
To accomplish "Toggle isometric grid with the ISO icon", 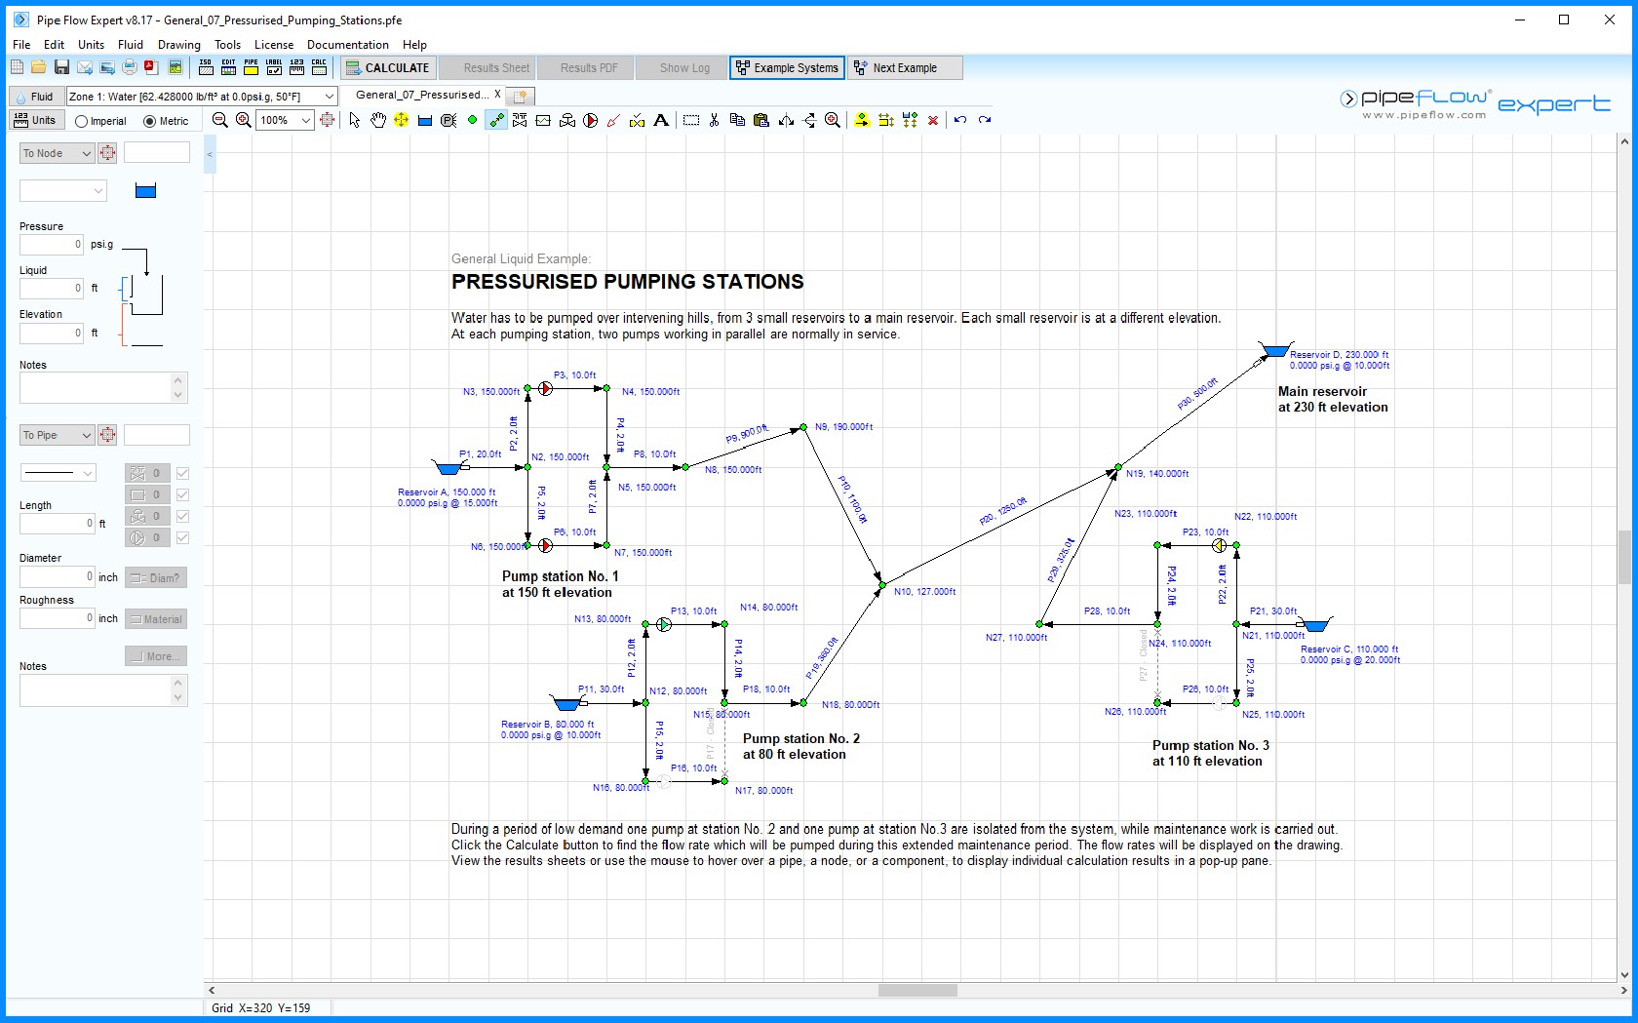I will click(x=206, y=67).
